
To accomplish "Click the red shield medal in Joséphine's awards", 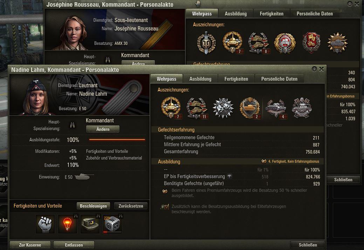I will click(x=311, y=43).
